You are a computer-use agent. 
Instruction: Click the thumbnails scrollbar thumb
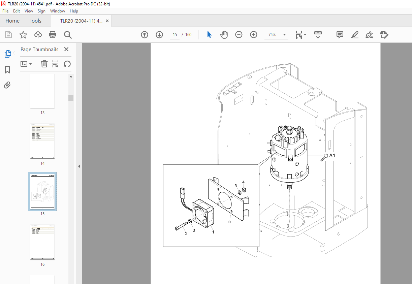[71, 98]
